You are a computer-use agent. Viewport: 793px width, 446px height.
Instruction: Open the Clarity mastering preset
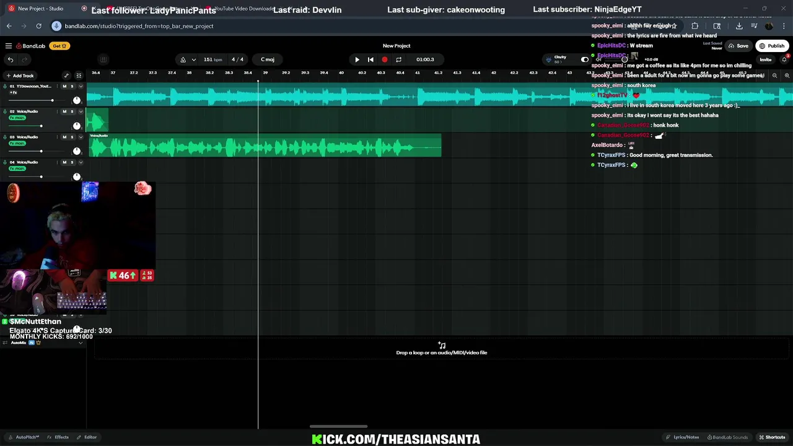560,59
